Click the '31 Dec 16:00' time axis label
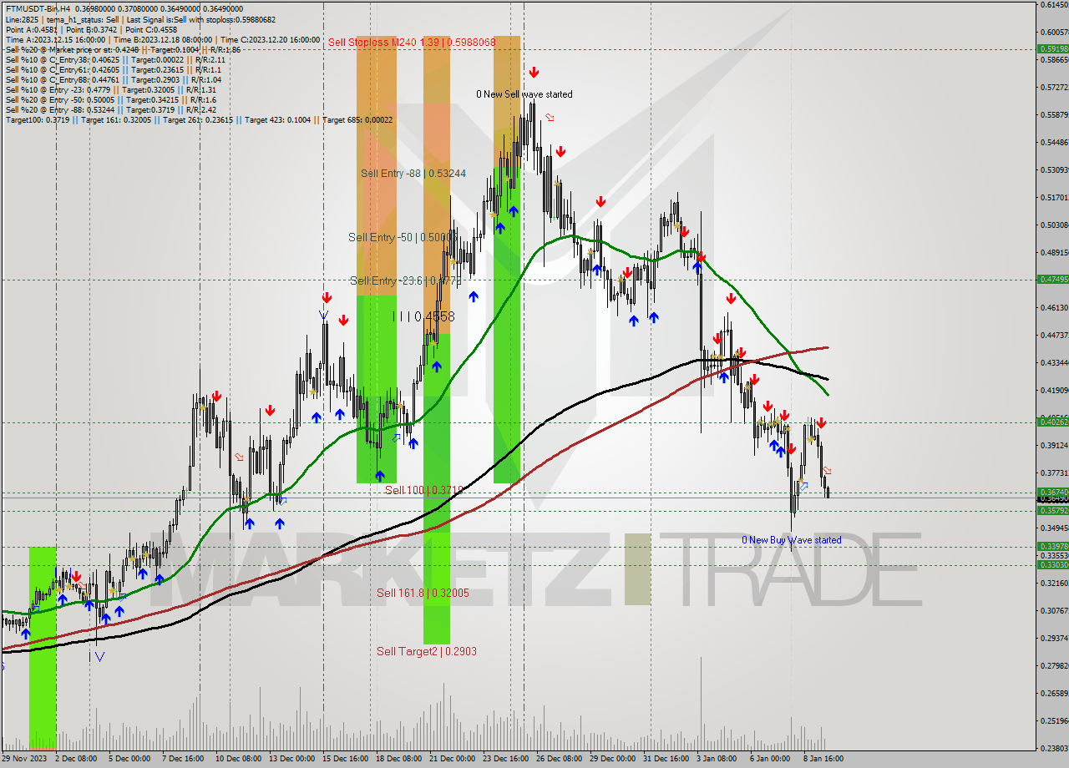1069x768 pixels. (x=666, y=759)
